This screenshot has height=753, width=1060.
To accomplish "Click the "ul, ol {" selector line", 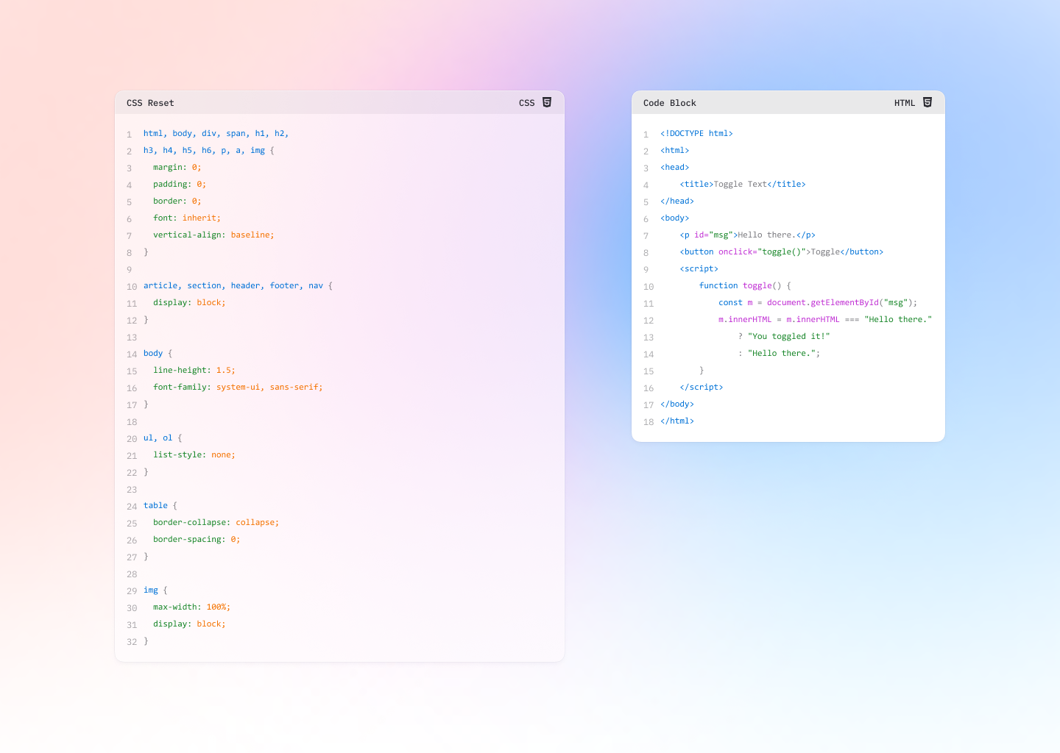I will [x=163, y=438].
